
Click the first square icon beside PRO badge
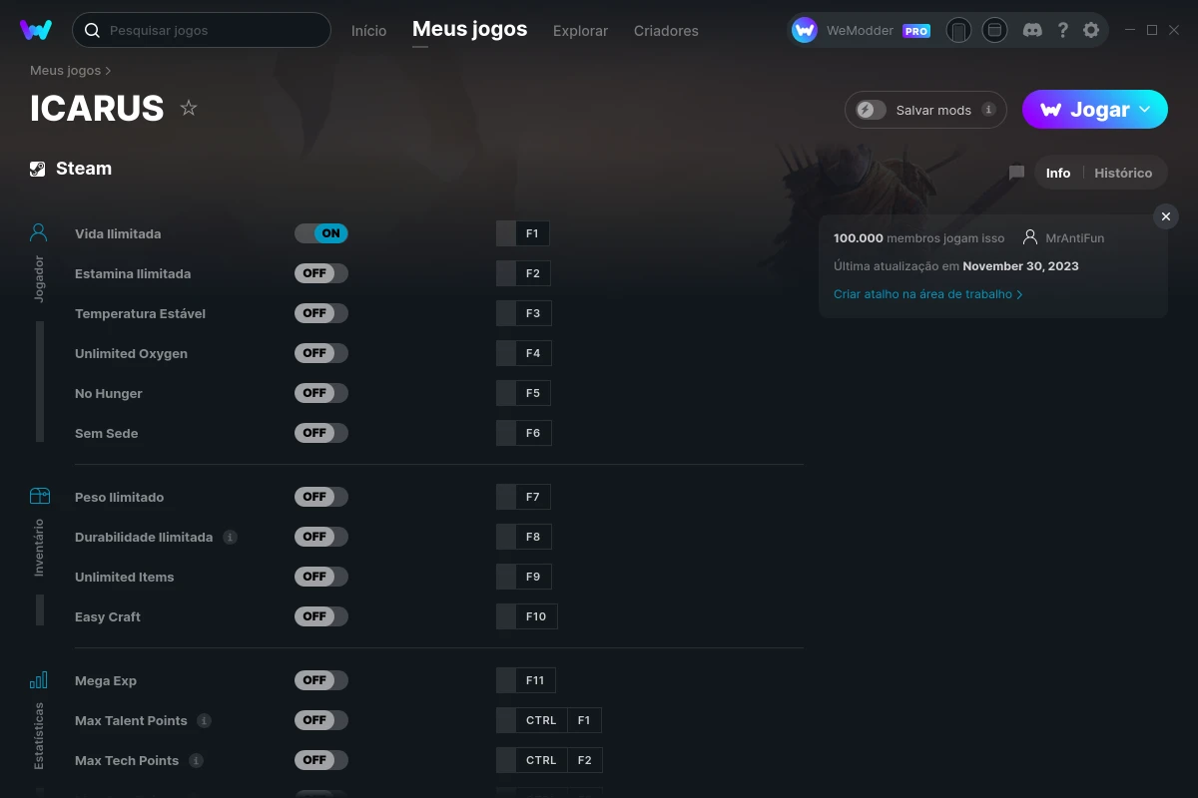[x=958, y=30]
